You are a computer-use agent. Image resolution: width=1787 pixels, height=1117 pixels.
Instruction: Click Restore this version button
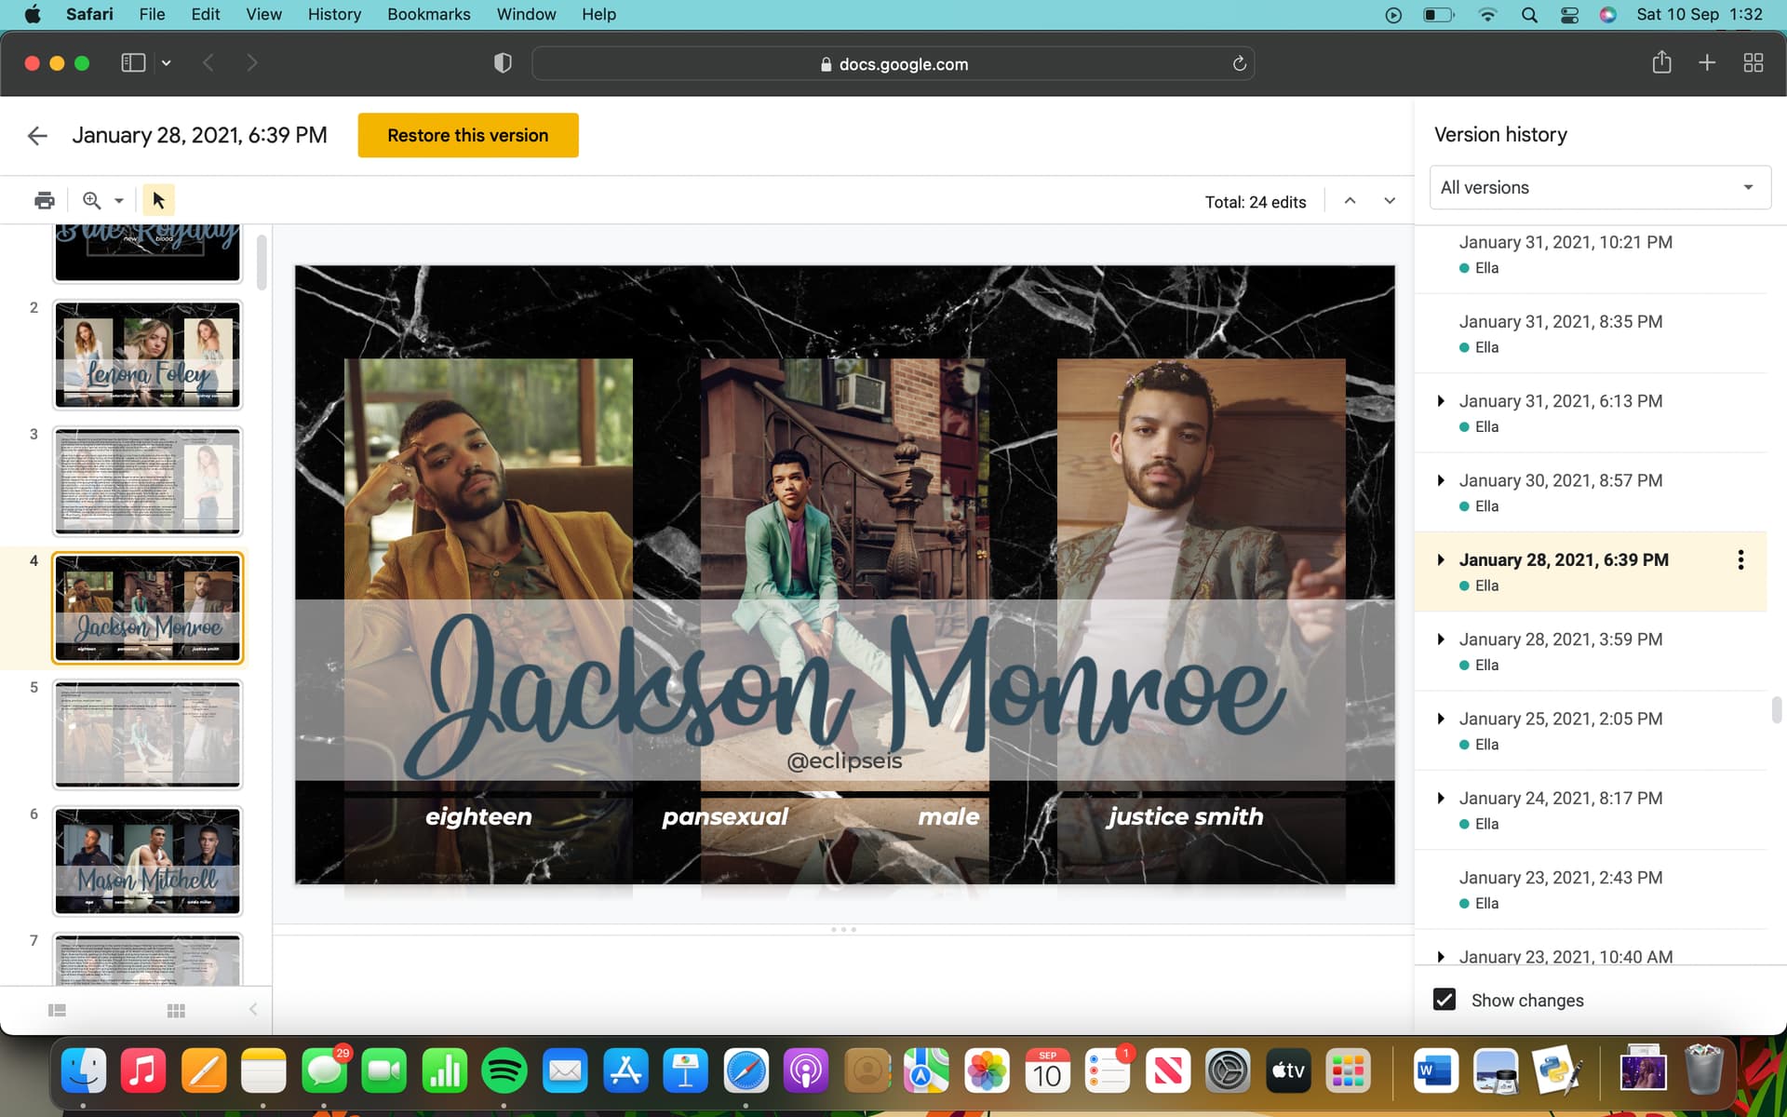(x=468, y=135)
